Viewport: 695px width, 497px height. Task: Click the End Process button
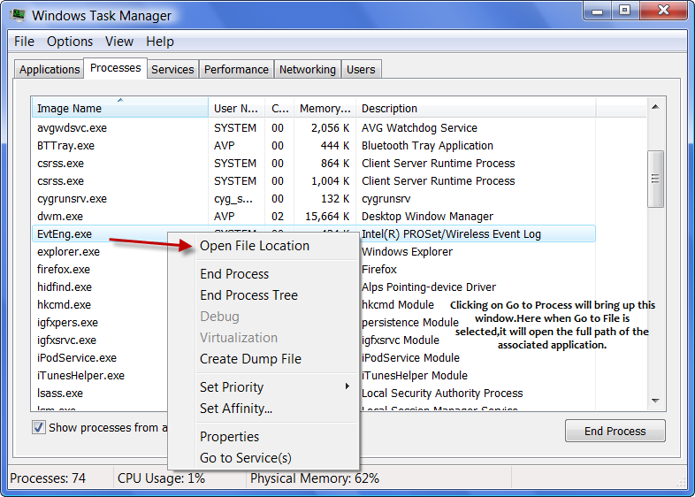coord(615,431)
